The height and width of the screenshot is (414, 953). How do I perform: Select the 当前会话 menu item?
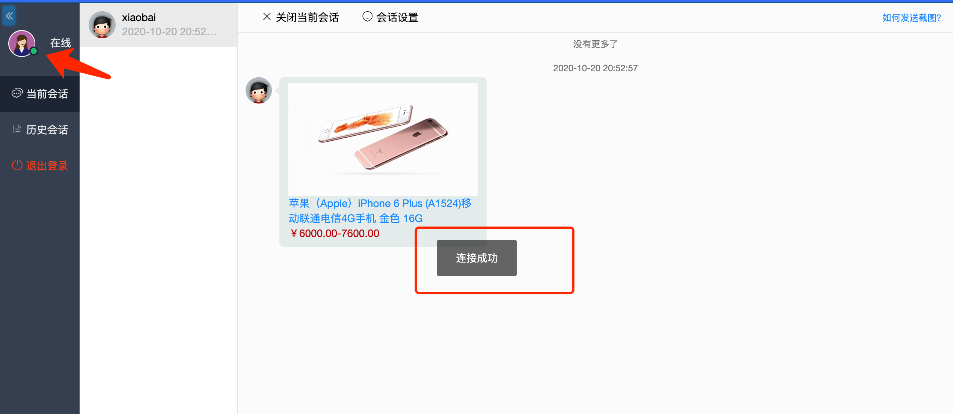point(40,94)
